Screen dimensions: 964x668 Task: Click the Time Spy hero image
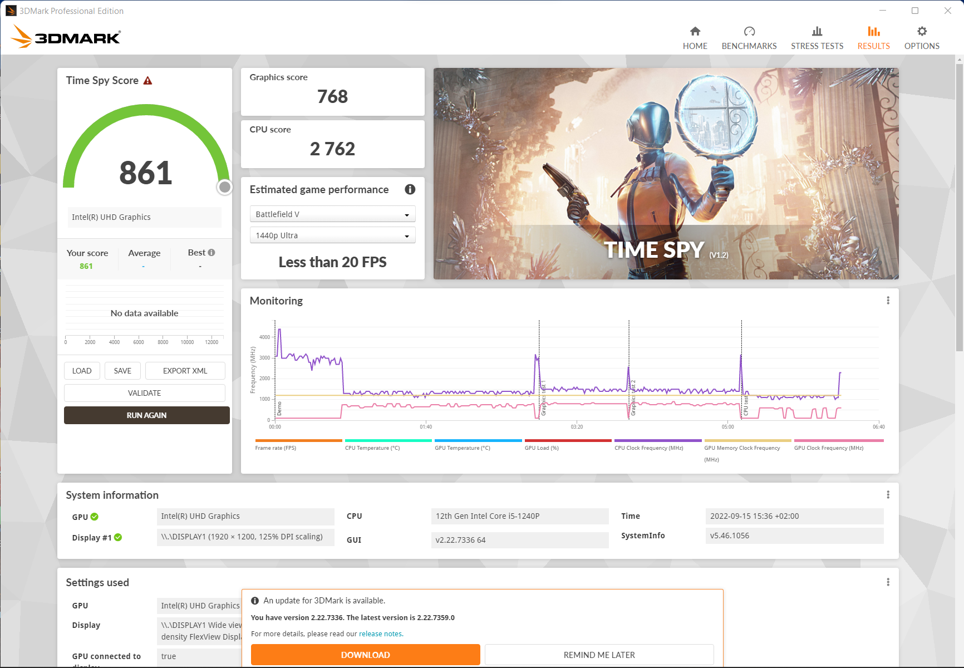[x=666, y=174]
